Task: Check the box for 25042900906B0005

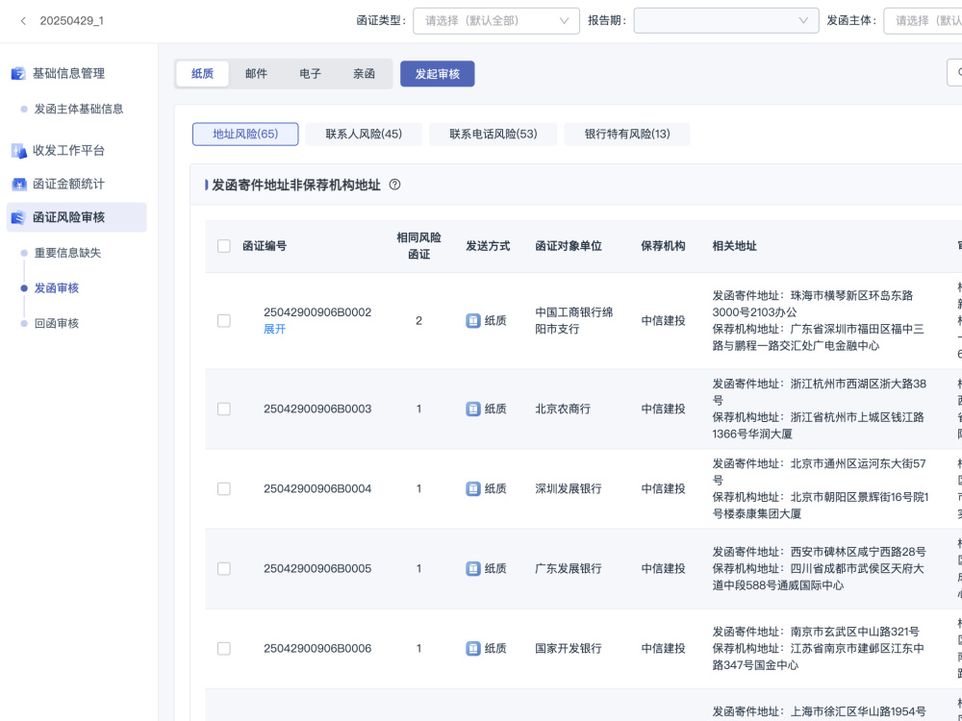Action: pos(224,568)
